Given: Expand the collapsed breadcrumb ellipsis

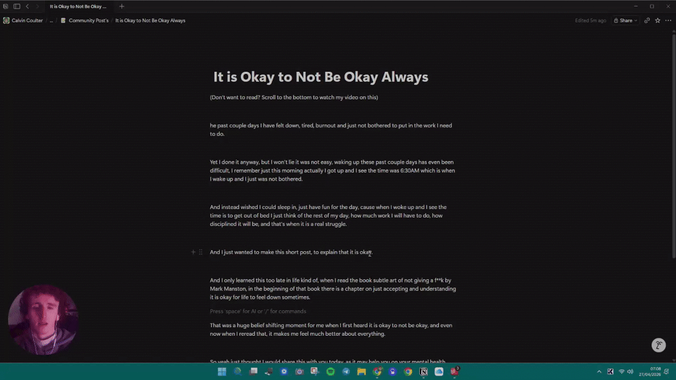Looking at the screenshot, I should tap(51, 20).
